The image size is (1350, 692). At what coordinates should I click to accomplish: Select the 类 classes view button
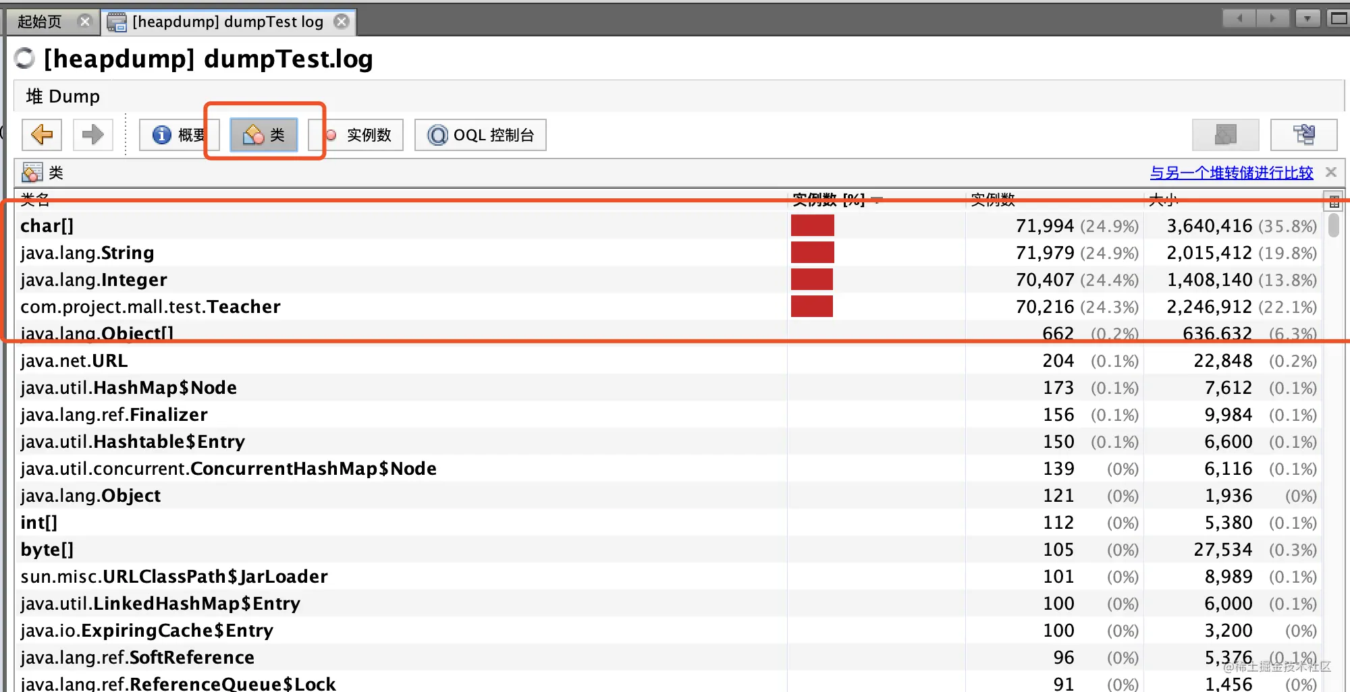click(x=264, y=135)
